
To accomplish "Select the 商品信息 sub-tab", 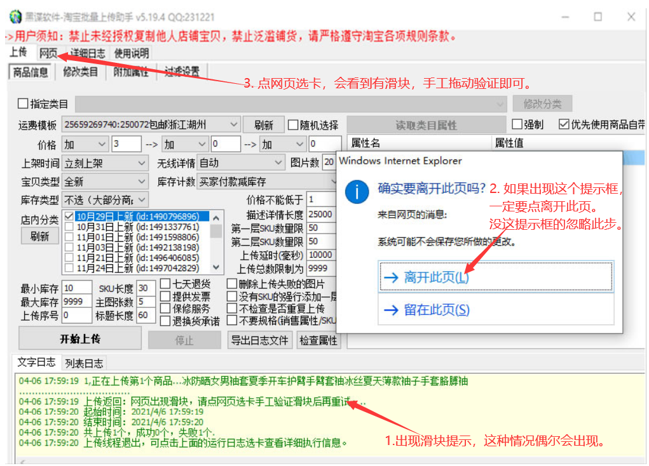I will (x=31, y=72).
